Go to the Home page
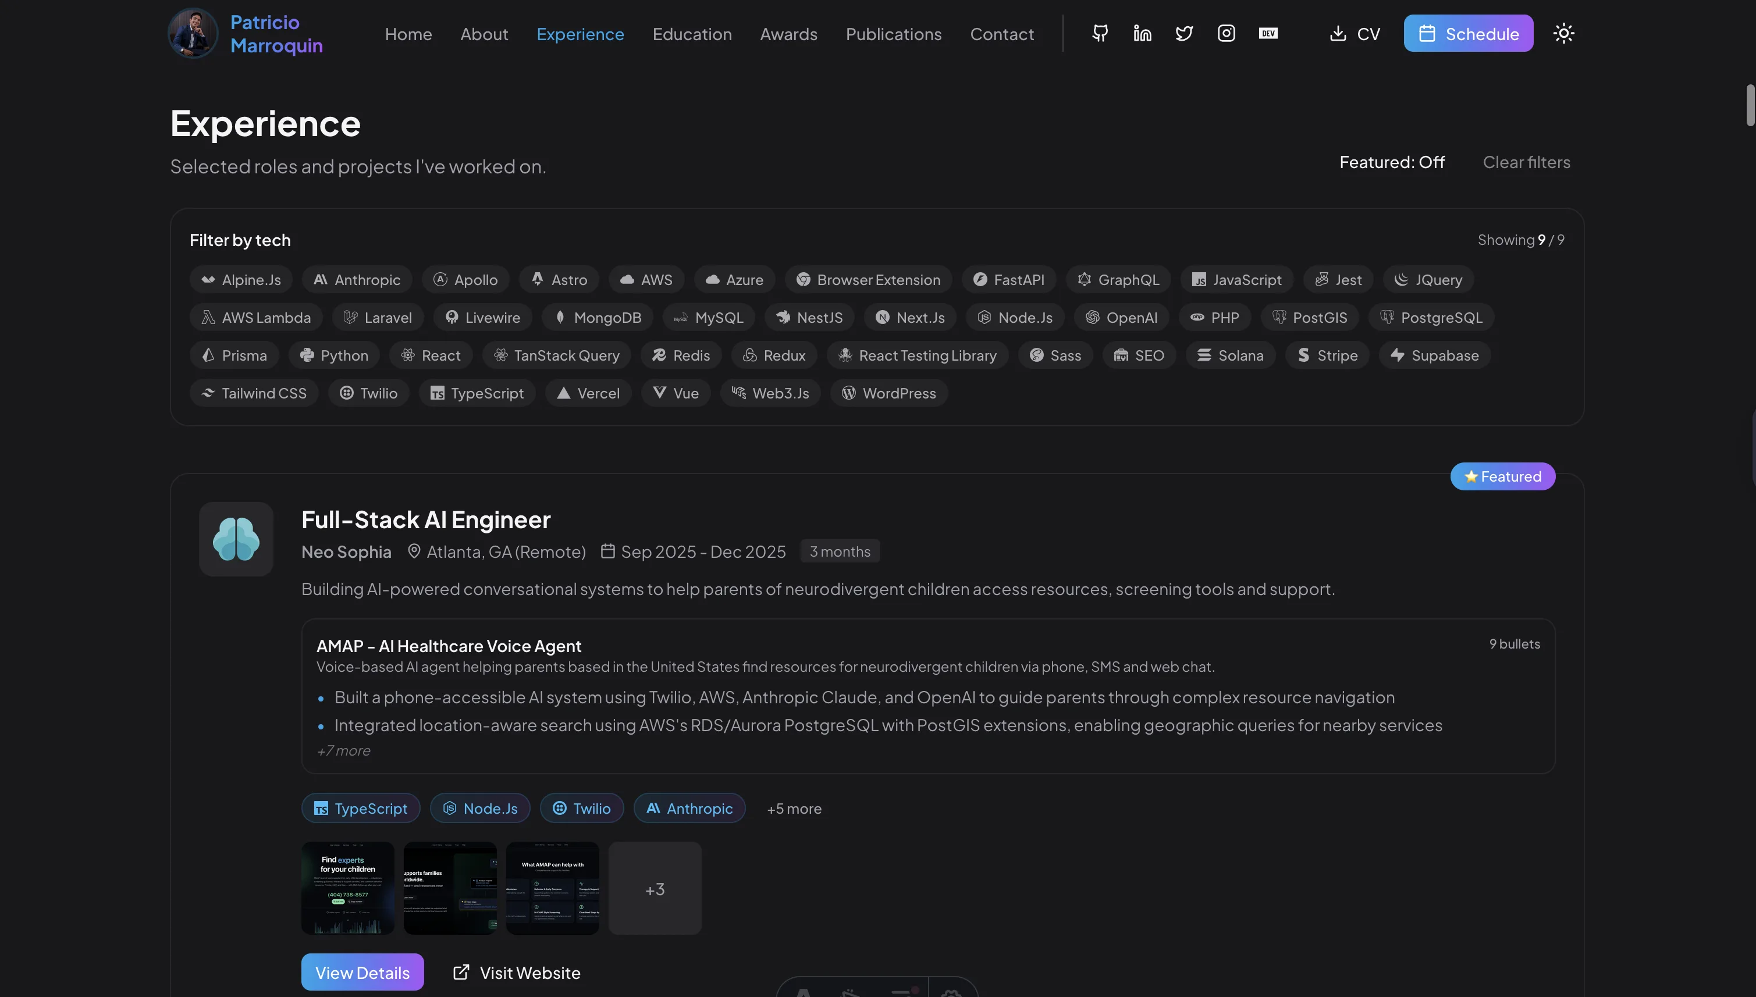The image size is (1756, 997). click(408, 34)
